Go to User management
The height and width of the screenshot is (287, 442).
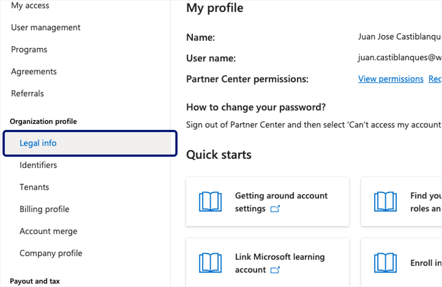tap(46, 28)
